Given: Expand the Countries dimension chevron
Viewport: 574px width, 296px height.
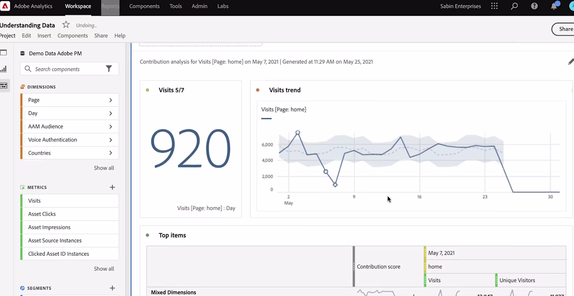Looking at the screenshot, I should coord(111,153).
